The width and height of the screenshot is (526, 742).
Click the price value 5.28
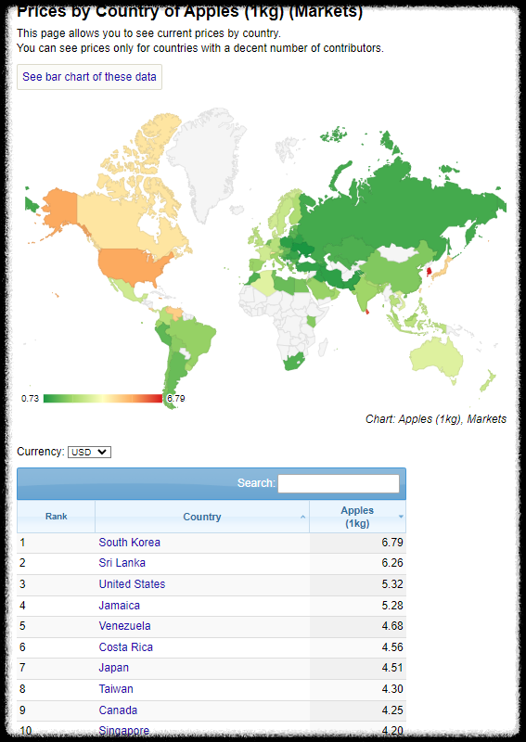point(392,606)
